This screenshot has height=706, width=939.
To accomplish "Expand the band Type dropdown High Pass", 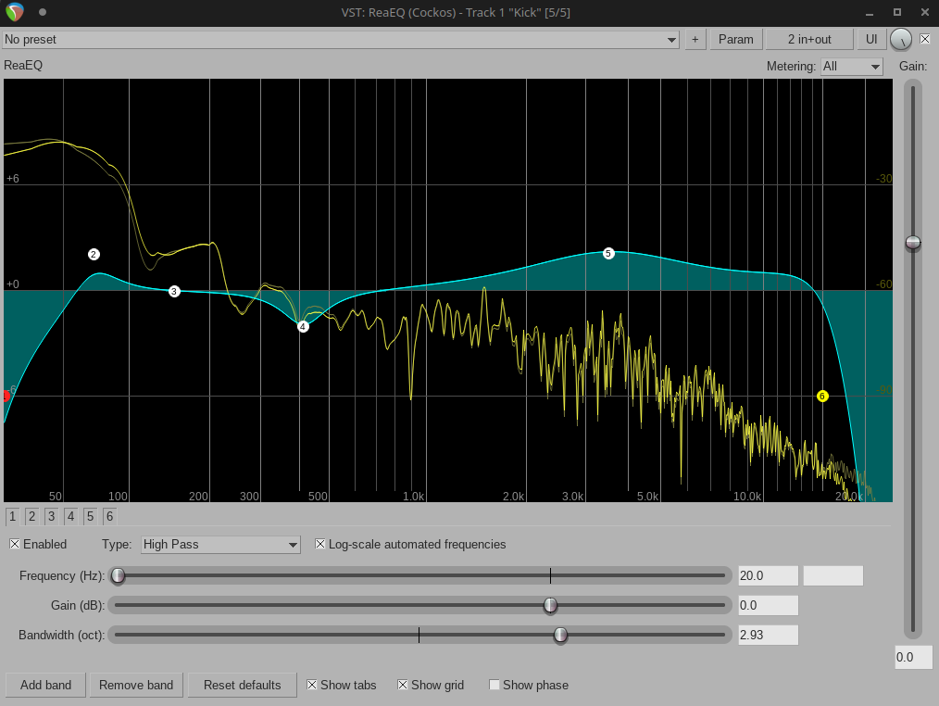I will (220, 544).
